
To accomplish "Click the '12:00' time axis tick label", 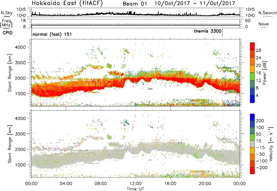I will click(x=135, y=184).
